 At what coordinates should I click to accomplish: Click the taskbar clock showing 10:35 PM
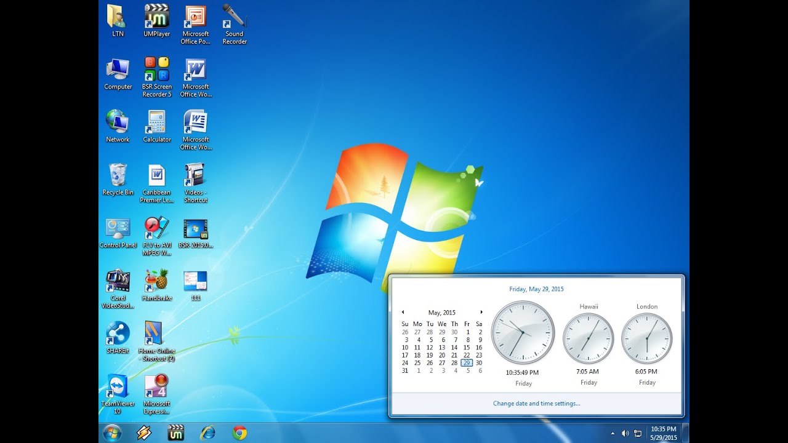click(x=663, y=433)
